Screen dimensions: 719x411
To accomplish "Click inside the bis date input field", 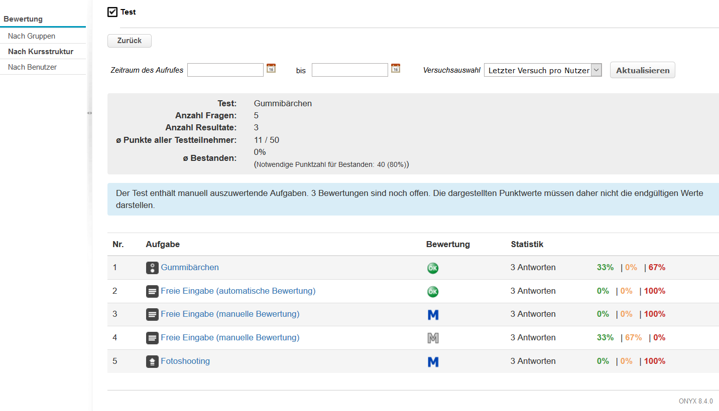I will pyautogui.click(x=349, y=70).
